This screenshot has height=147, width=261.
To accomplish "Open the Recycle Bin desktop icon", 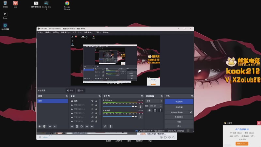I will point(5,5).
